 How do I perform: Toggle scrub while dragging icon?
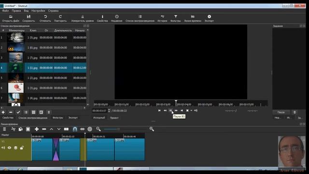(83, 129)
